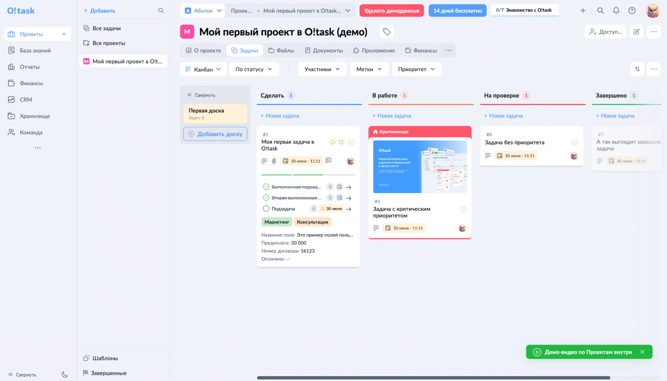Toggle completion check on "Задача без приоритета"
Viewport: 667px width, 381px height.
[x=575, y=142]
